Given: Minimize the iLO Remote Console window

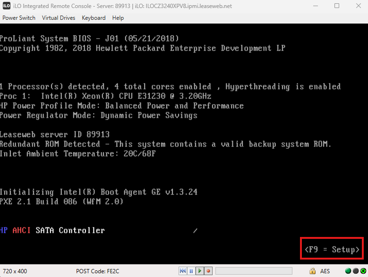Looking at the screenshot, I should click(x=316, y=6).
